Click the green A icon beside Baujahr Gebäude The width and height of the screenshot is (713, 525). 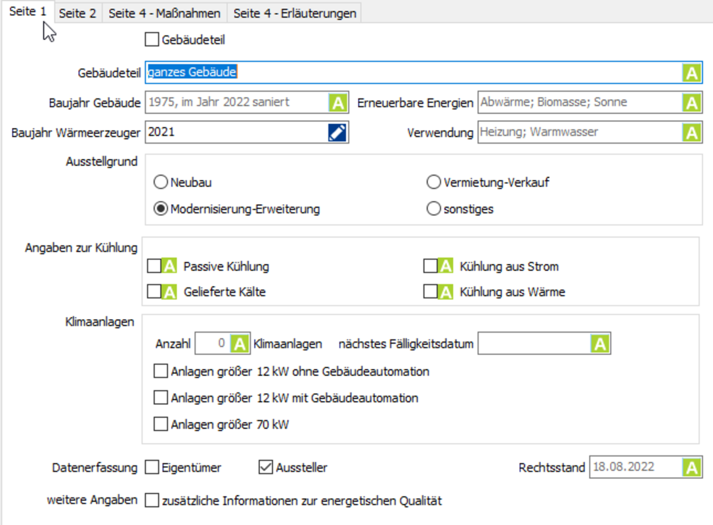point(337,103)
